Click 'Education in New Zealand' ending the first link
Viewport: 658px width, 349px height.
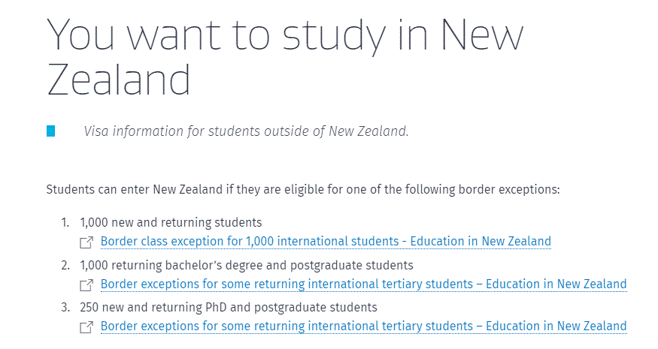coord(481,242)
